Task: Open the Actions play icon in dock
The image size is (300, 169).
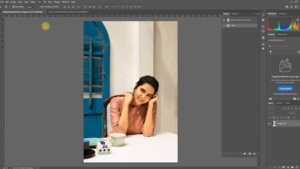Action: 263,20
